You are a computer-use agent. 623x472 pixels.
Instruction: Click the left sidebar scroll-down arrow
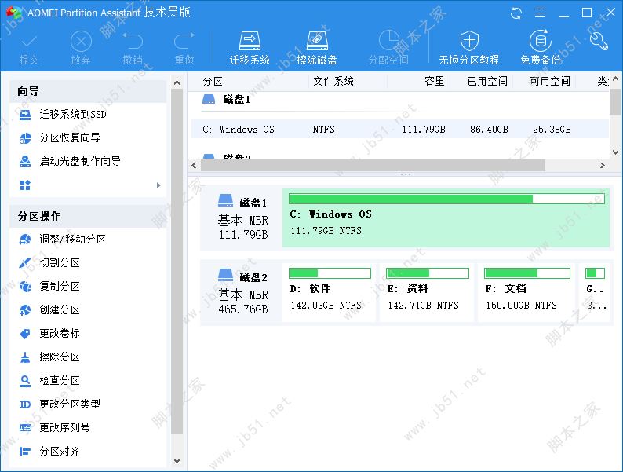click(177, 461)
